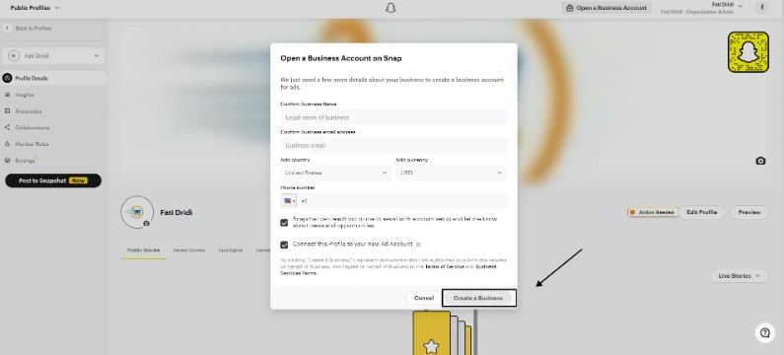The image size is (784, 355).
Task: Toggle Connect this Profile to Ad Account checkbox
Action: [x=284, y=245]
